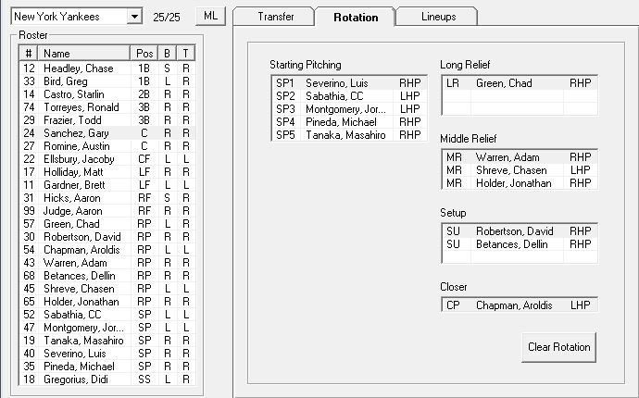Image resolution: width=639 pixels, height=398 pixels.
Task: Select SP4 Pineda, Michael in Starting Pitching
Action: pos(349,122)
